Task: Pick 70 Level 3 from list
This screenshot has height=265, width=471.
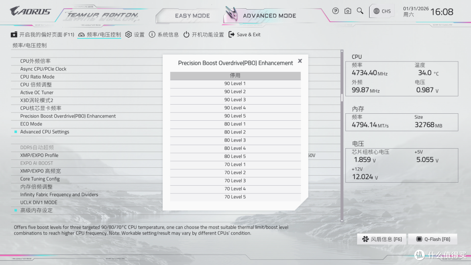Action: (x=235, y=181)
